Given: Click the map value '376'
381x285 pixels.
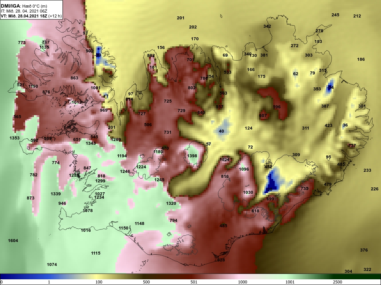Looking at the screenshot, I should 364,250.
